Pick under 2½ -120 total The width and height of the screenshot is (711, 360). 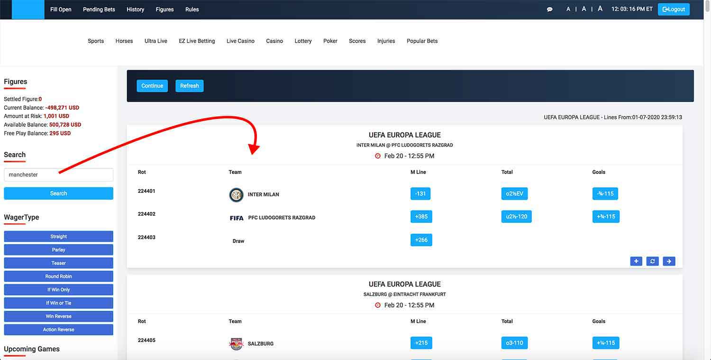(x=517, y=217)
